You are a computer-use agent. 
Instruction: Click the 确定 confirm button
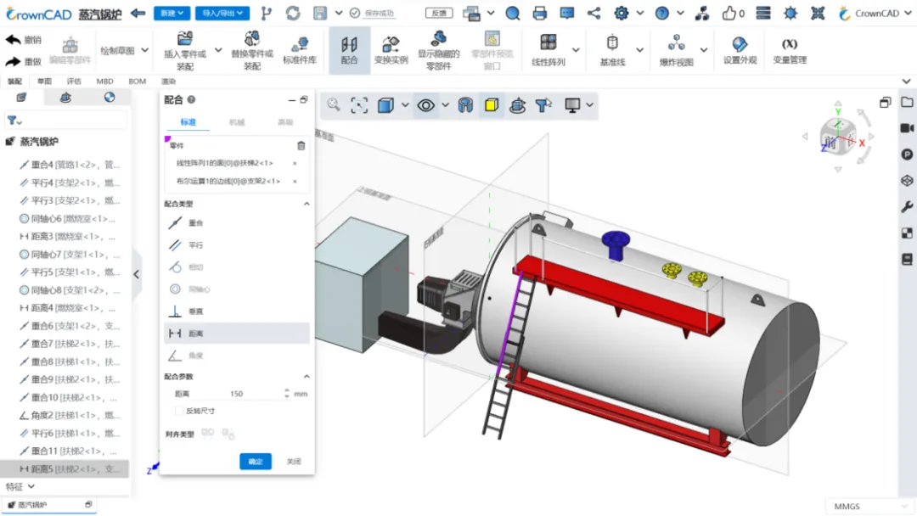click(x=256, y=462)
